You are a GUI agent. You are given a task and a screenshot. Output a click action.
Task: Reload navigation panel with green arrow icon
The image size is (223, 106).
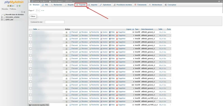pyautogui.click(x=20, y=6)
